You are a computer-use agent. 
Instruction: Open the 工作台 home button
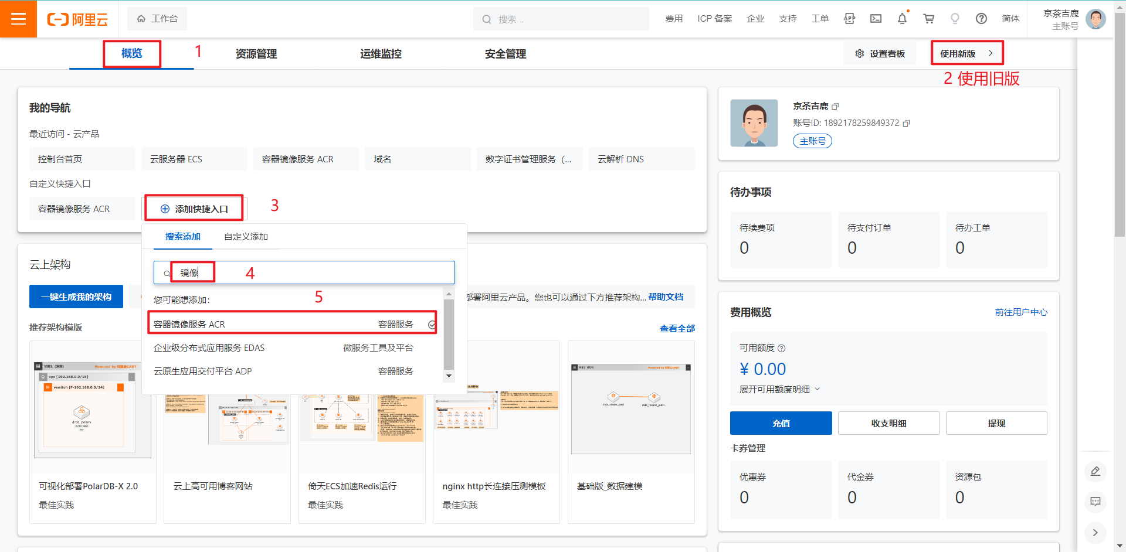(x=157, y=19)
